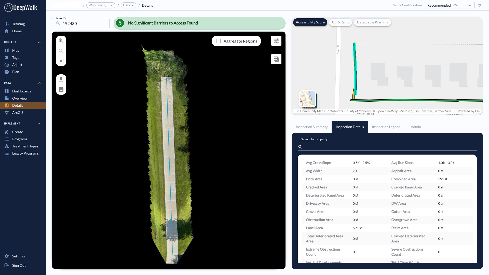
Task: Click the Combined Area 591 sf value
Action: (443, 179)
